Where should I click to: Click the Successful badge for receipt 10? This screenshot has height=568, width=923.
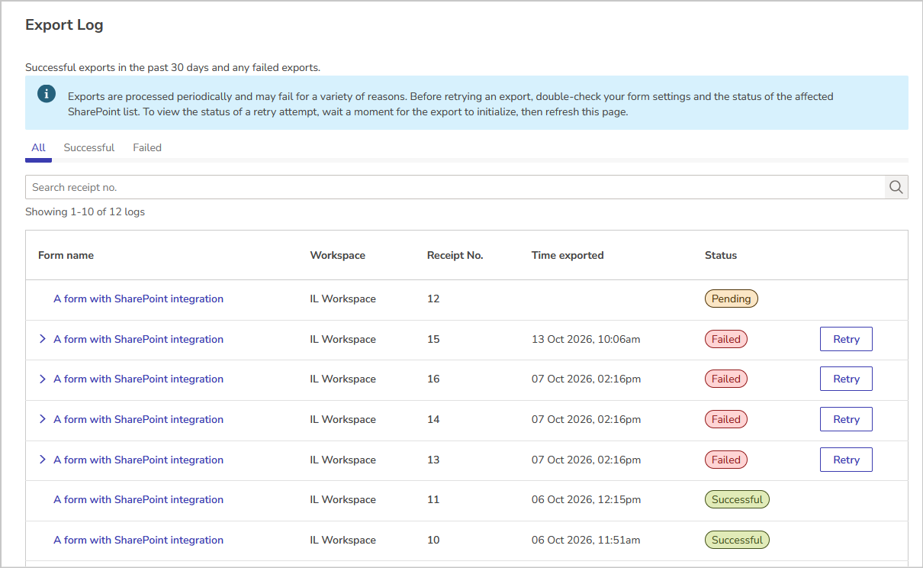click(x=737, y=540)
